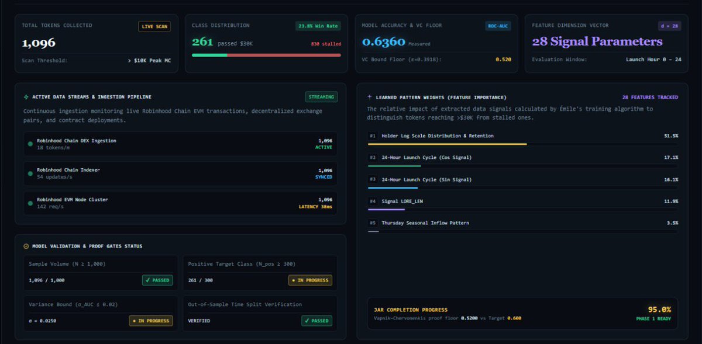702x344 pixels.
Task: Click "Holder Log Scale Distribution & Retention" feature name
Action: click(438, 135)
